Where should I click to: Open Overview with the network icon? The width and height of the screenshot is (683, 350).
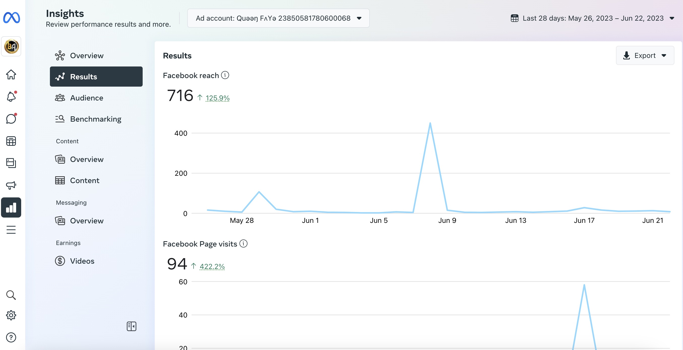pos(96,56)
